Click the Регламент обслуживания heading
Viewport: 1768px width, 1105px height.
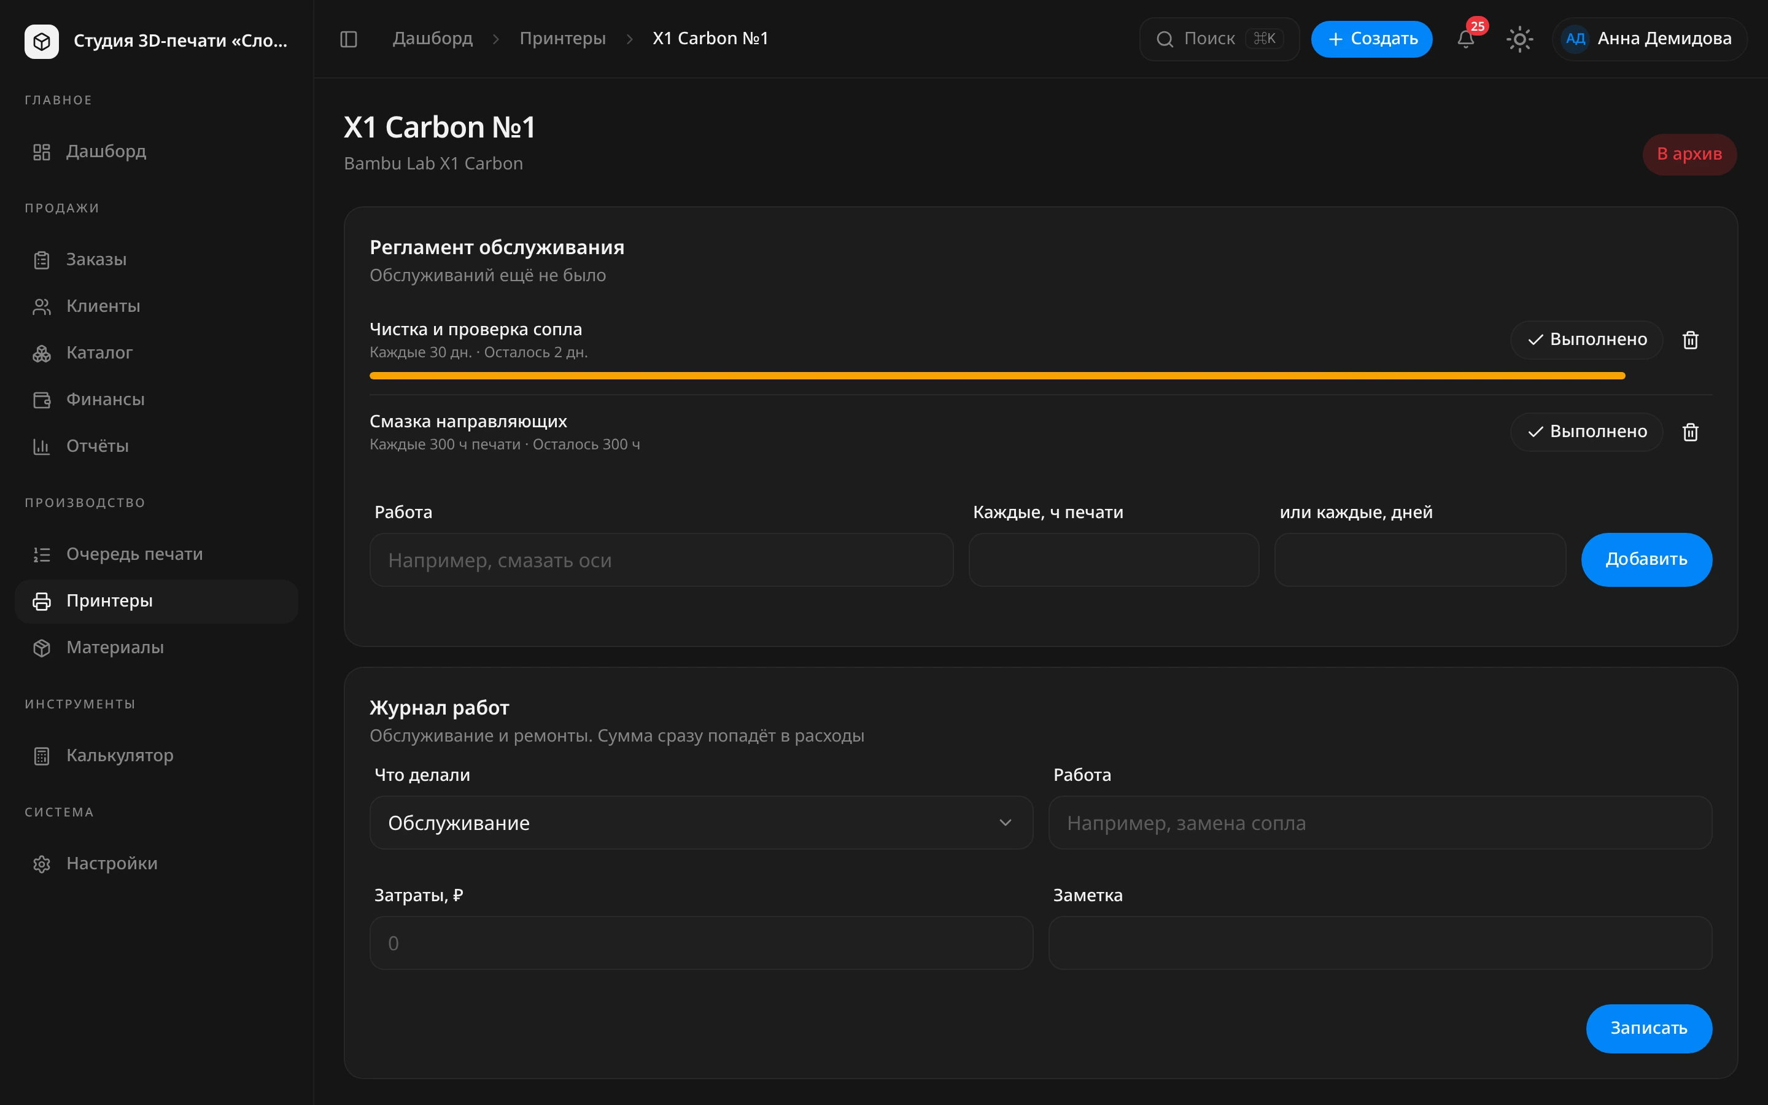click(497, 248)
